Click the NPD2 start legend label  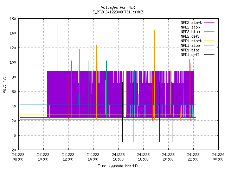click(191, 23)
